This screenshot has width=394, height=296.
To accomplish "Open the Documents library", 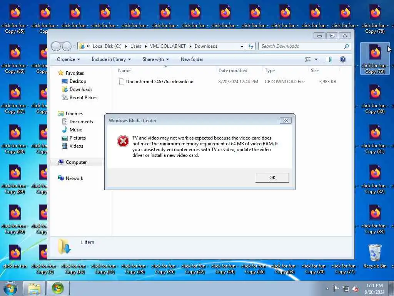I will point(81,121).
